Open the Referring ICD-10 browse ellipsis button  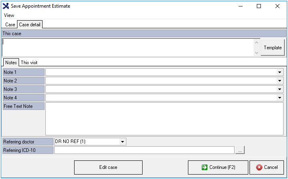point(240,150)
